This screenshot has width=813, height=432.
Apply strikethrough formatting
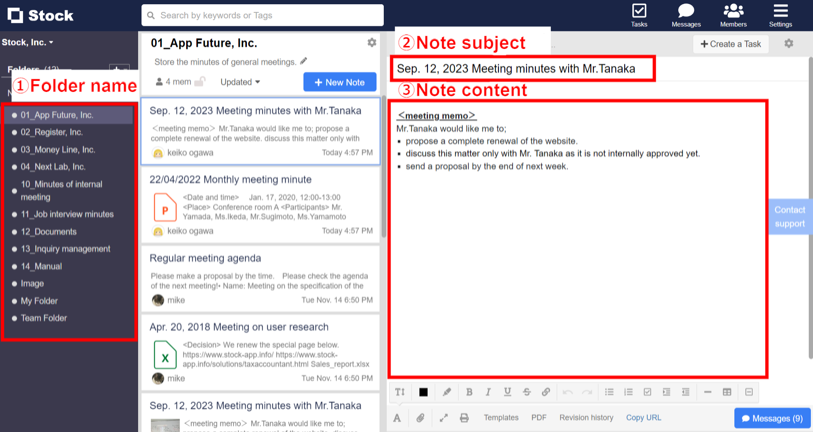pyautogui.click(x=527, y=392)
